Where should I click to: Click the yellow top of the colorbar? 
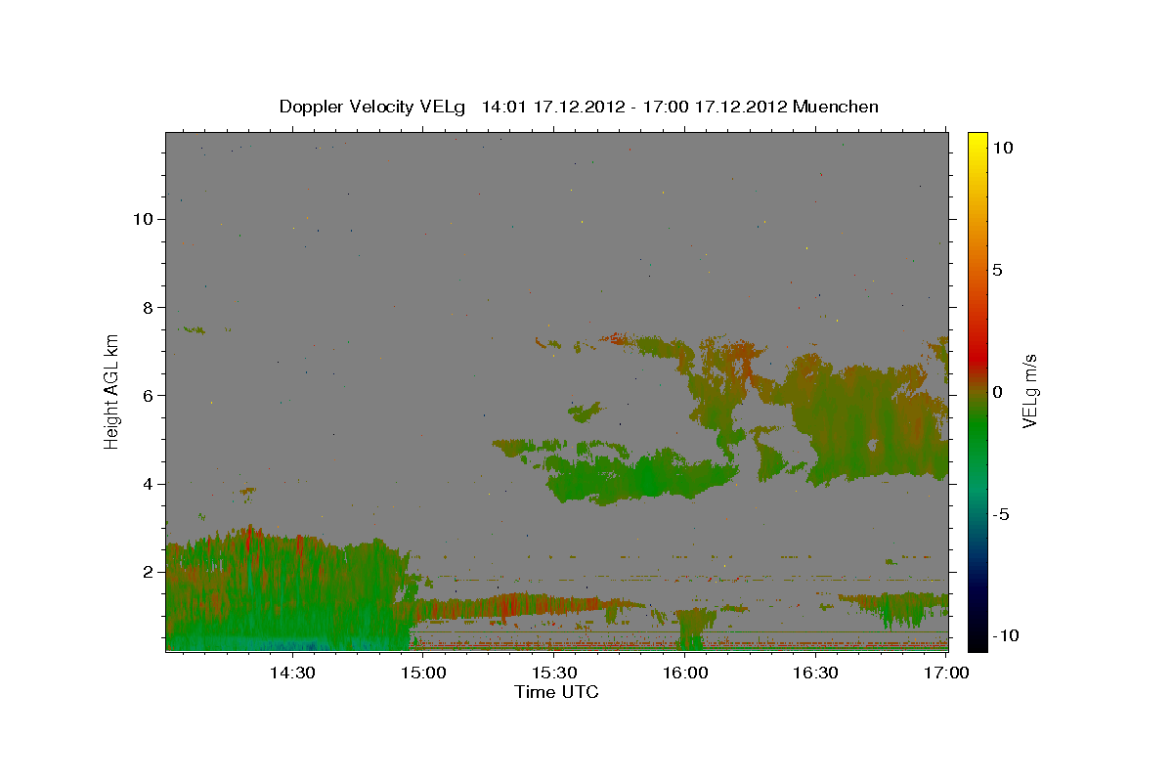(977, 142)
